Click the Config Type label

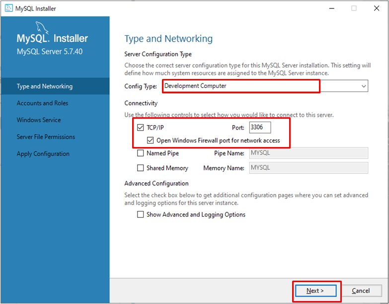141,86
